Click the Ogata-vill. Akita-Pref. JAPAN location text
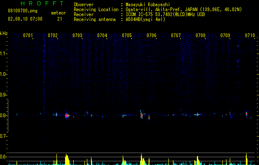This screenshot has width=259, height=165. pyautogui.click(x=184, y=10)
